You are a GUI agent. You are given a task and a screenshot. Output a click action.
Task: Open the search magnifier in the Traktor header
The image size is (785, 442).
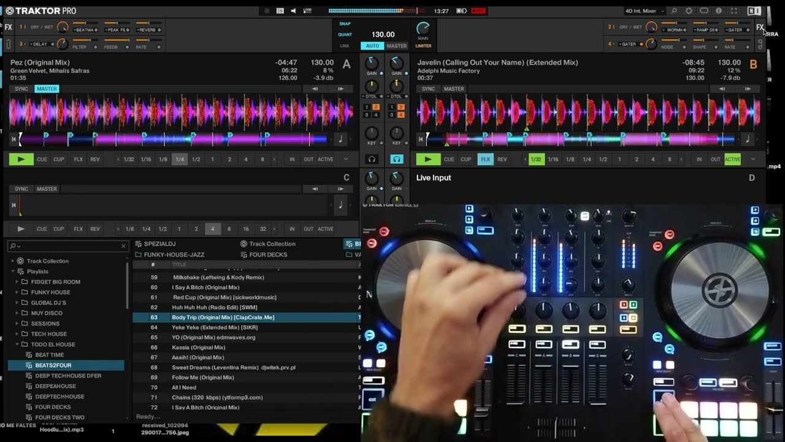pyautogui.click(x=674, y=11)
